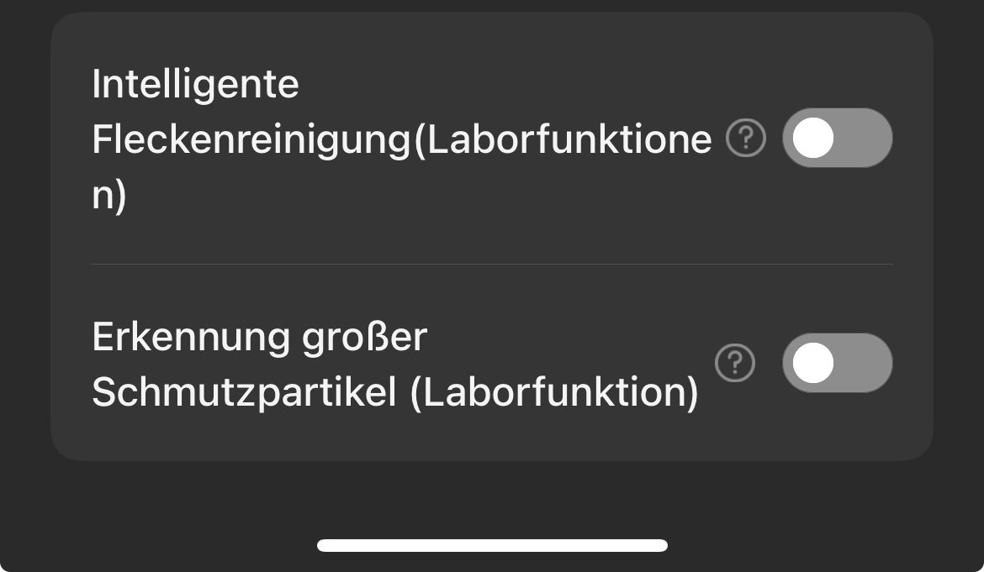Select the 'Fleckenreinigung(Laborfunktione' label text

[402, 139]
